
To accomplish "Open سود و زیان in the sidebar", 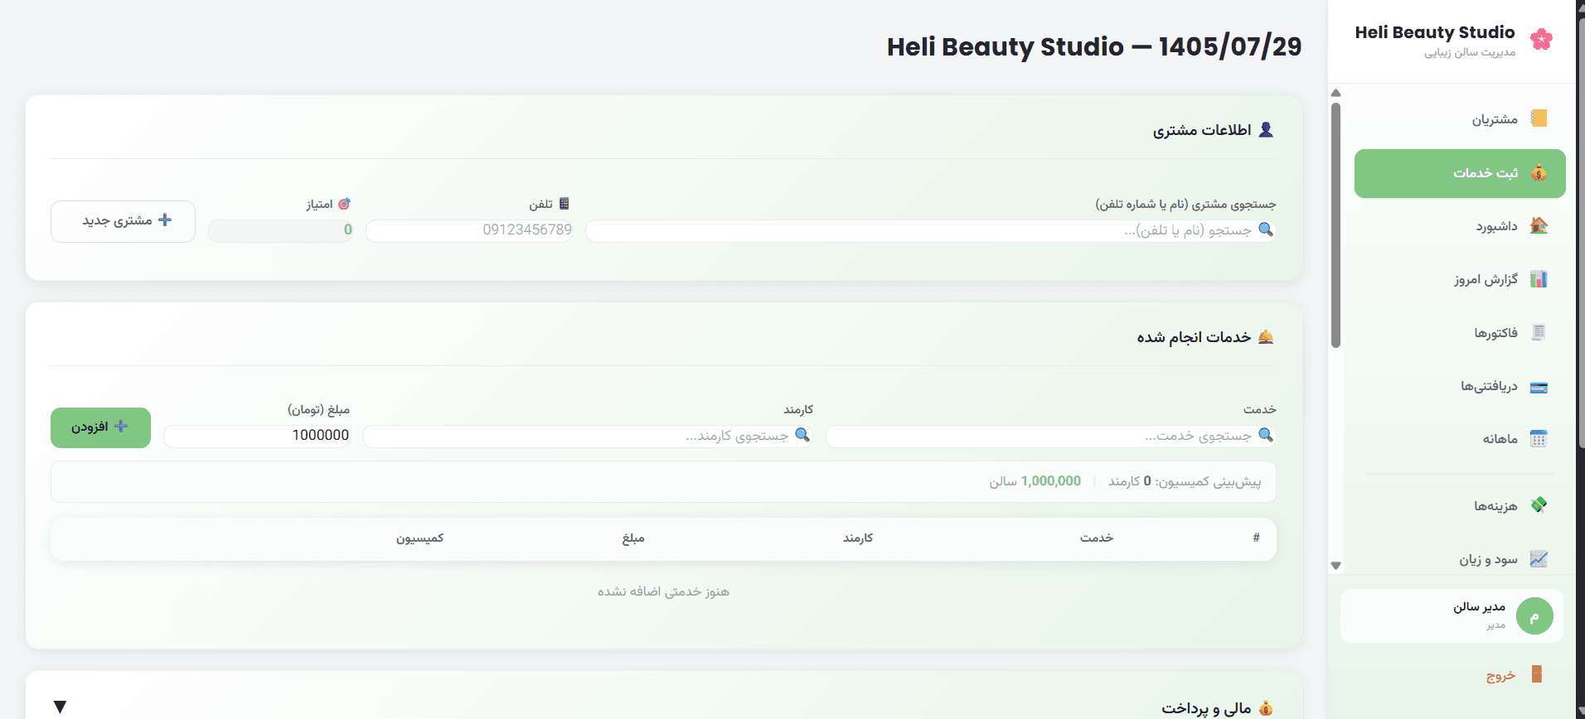I will pos(1460,559).
